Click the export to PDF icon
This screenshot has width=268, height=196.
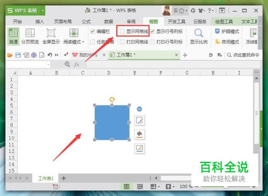(x=26, y=55)
